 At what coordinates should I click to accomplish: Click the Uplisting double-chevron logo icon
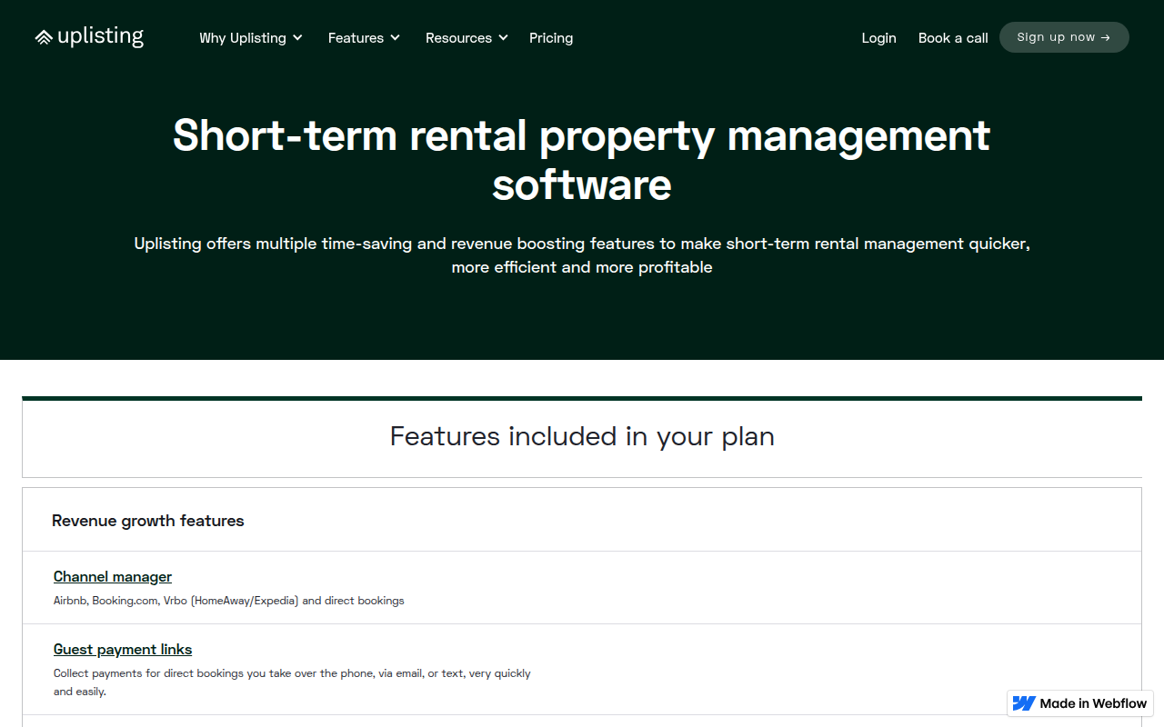[x=44, y=37]
